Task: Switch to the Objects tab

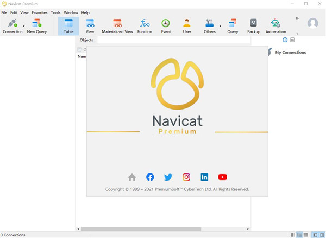Action: coord(86,40)
